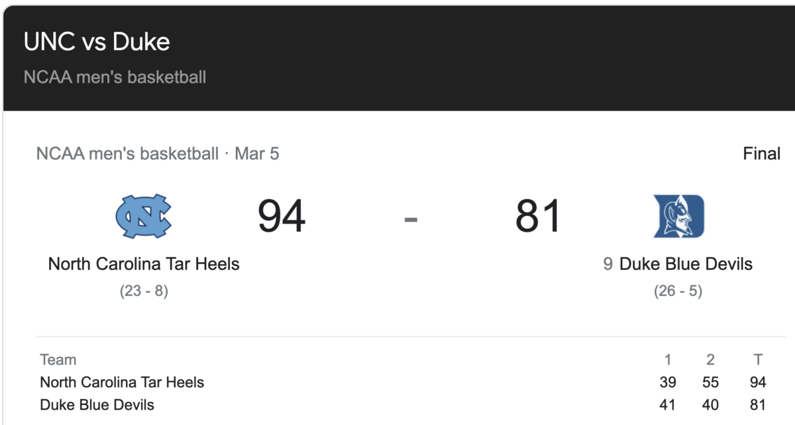This screenshot has height=425, width=795.
Task: Open the North Carolina Tar Heels team name
Action: 144,264
